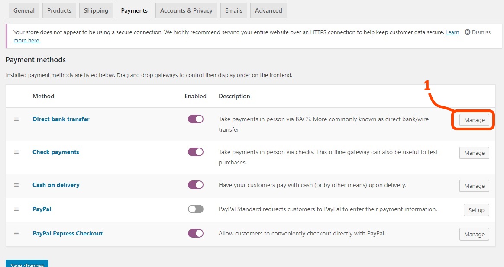Set up the PayPal gateway
Image resolution: width=504 pixels, height=267 pixels.
[x=476, y=210]
